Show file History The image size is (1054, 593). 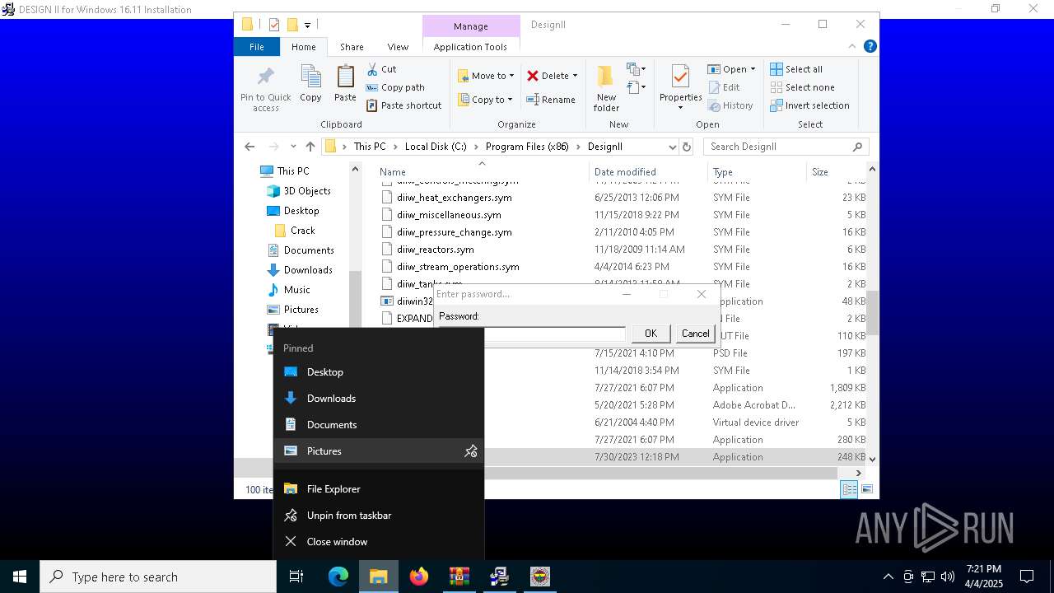730,105
